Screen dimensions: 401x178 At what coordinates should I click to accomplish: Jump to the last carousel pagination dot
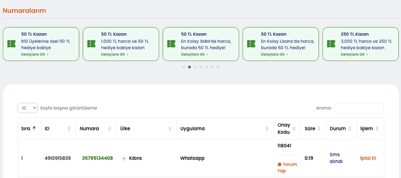218,67
